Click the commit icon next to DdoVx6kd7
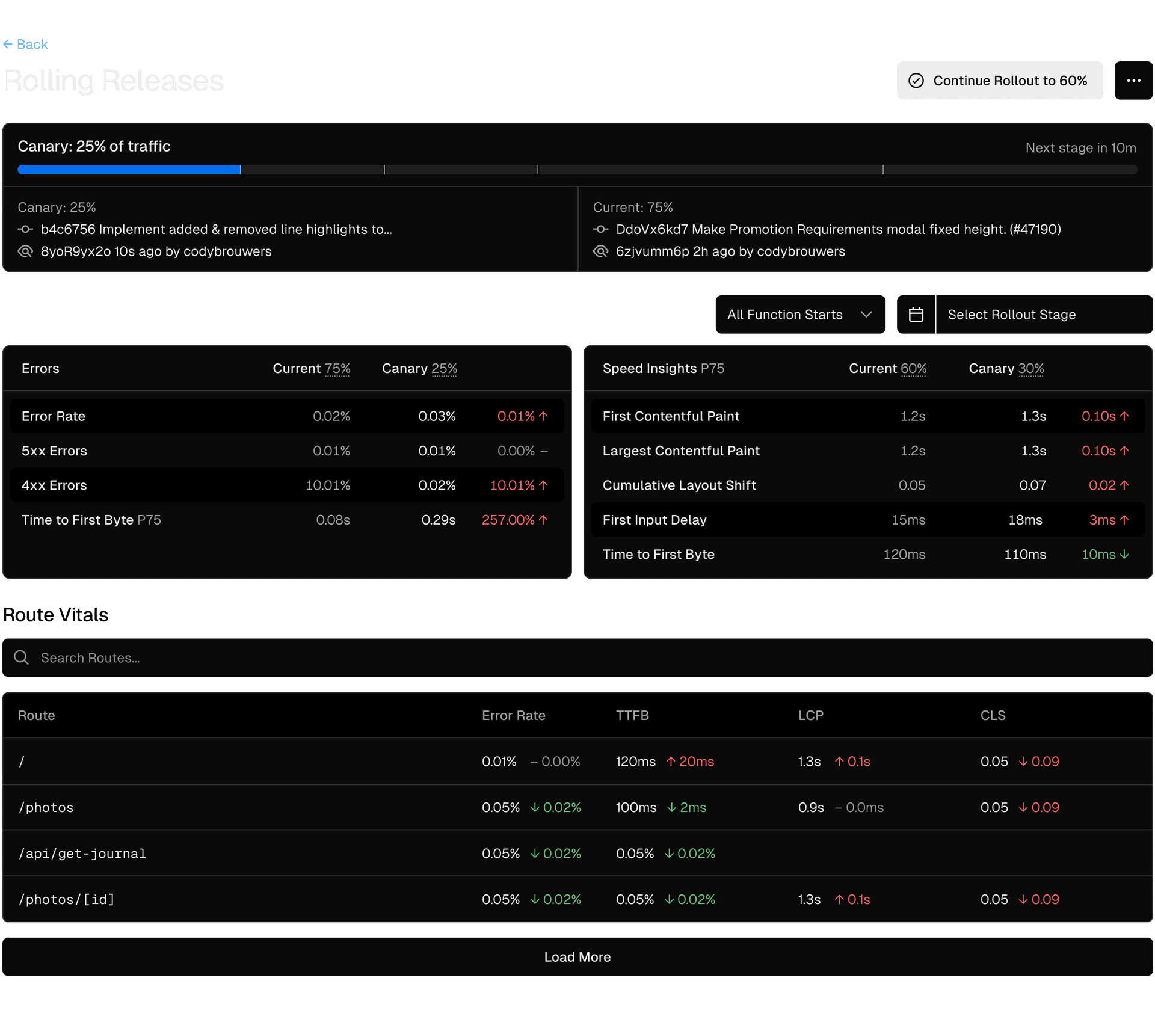The height and width of the screenshot is (1022, 1155). point(600,229)
